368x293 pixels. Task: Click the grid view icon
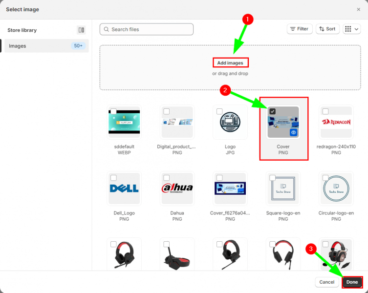click(x=348, y=29)
